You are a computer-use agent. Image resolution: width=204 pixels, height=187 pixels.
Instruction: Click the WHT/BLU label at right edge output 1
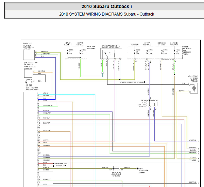pos(192,140)
